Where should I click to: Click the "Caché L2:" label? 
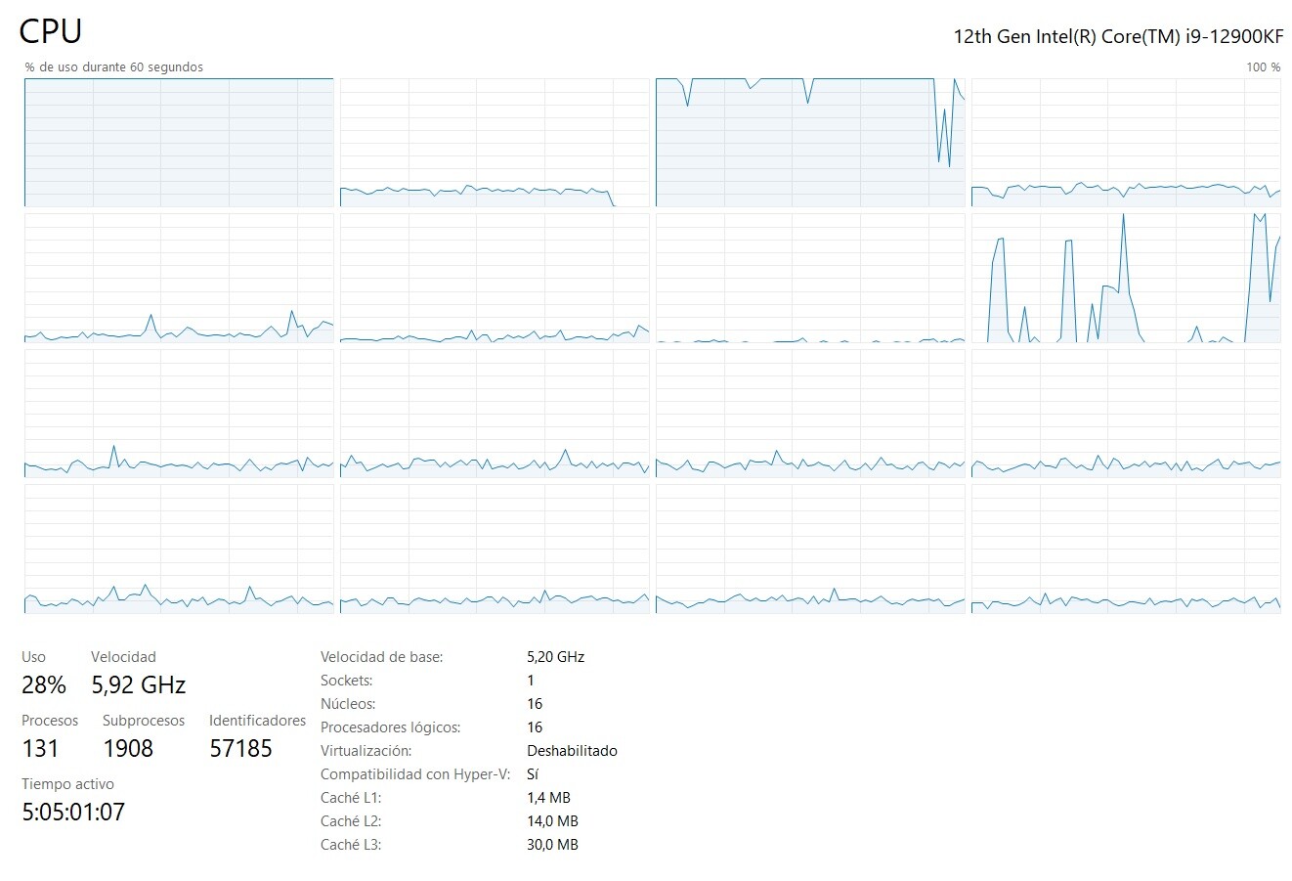point(351,821)
